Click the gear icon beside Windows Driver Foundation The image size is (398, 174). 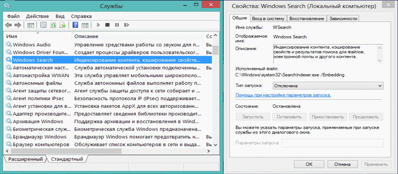(x=9, y=52)
